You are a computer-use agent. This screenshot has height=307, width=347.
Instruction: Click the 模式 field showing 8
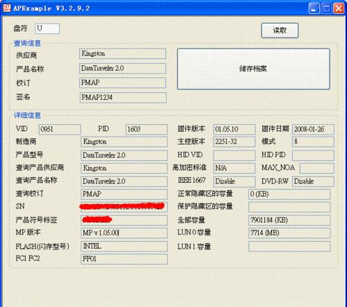pyautogui.click(x=313, y=141)
